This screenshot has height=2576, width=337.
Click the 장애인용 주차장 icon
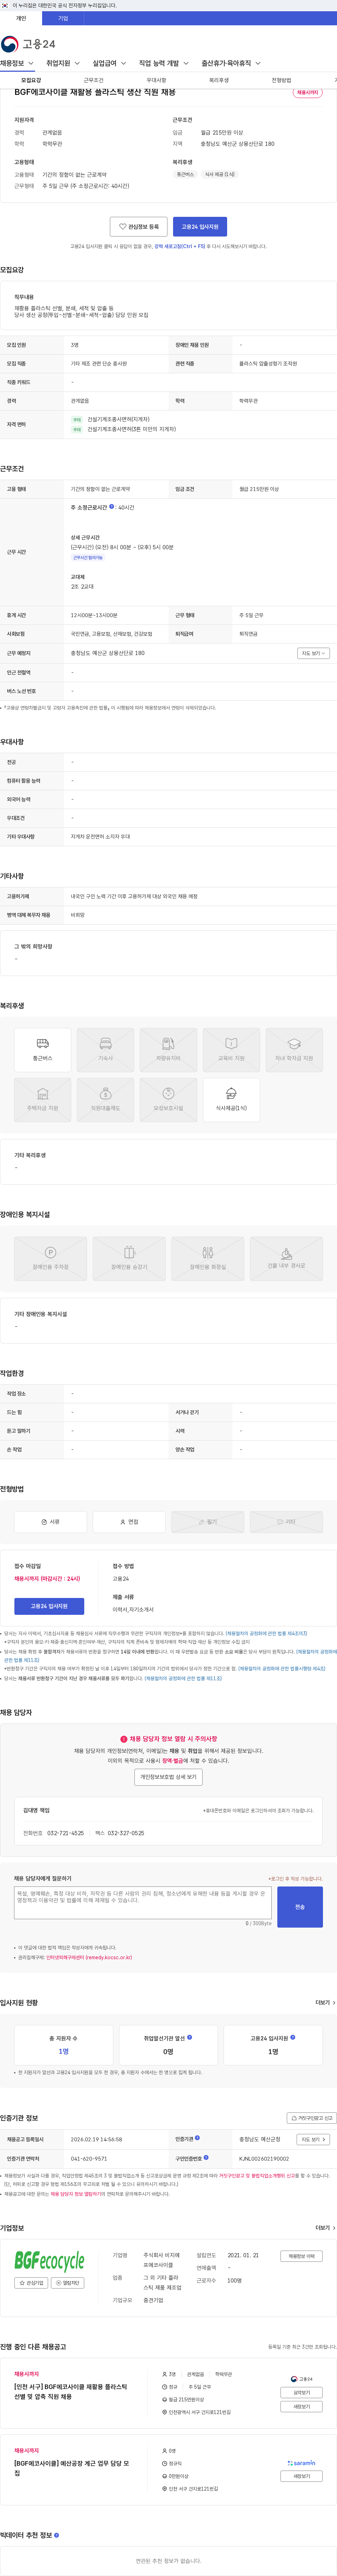tap(50, 1258)
